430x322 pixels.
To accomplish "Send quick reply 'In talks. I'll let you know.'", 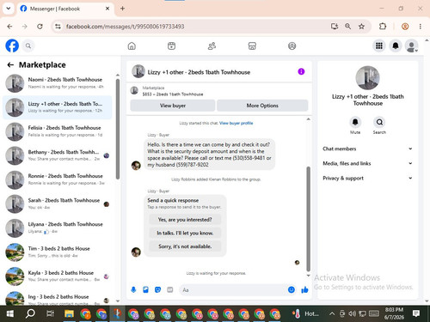I will (185, 233).
